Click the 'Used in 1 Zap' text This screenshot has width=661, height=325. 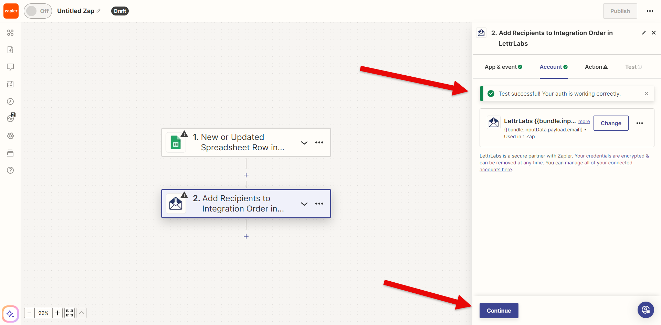[x=519, y=137]
